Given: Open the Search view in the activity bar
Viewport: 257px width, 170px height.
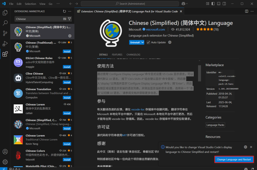Looking at the screenshot, I should (5, 23).
